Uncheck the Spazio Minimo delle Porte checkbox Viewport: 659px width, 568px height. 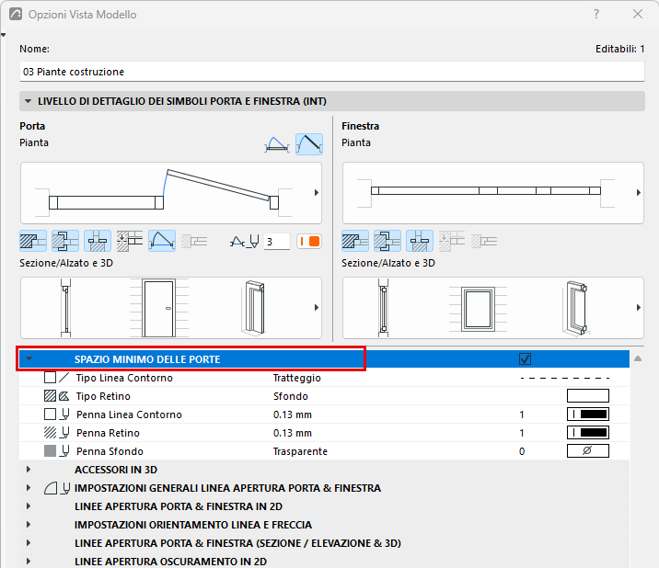coord(525,359)
